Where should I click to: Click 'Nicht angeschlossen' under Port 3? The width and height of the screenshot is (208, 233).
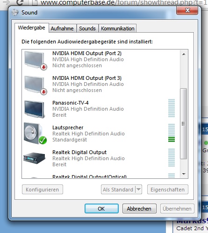(x=77, y=90)
